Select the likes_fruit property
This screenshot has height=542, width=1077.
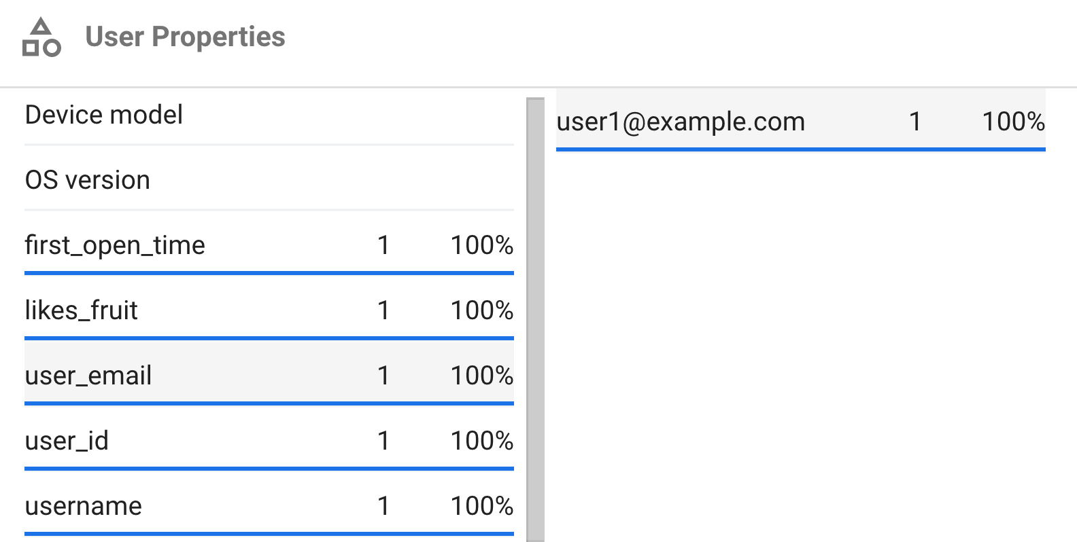269,310
